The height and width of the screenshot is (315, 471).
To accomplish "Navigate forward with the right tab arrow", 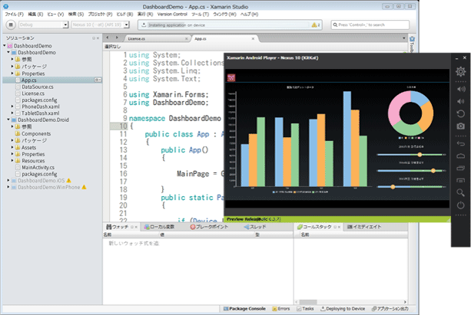I will (117, 38).
